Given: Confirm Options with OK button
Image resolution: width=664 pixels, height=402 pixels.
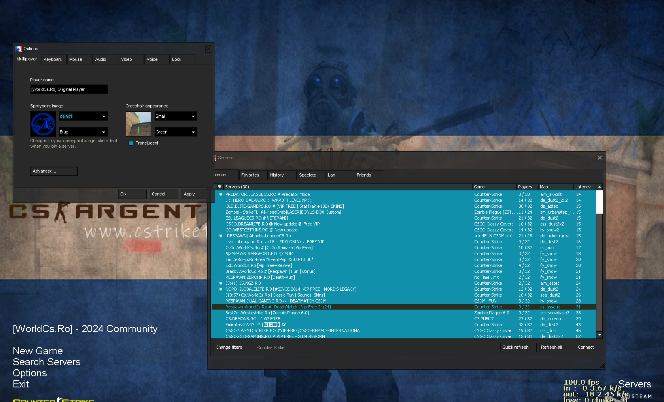Looking at the screenshot, I should pos(132,194).
